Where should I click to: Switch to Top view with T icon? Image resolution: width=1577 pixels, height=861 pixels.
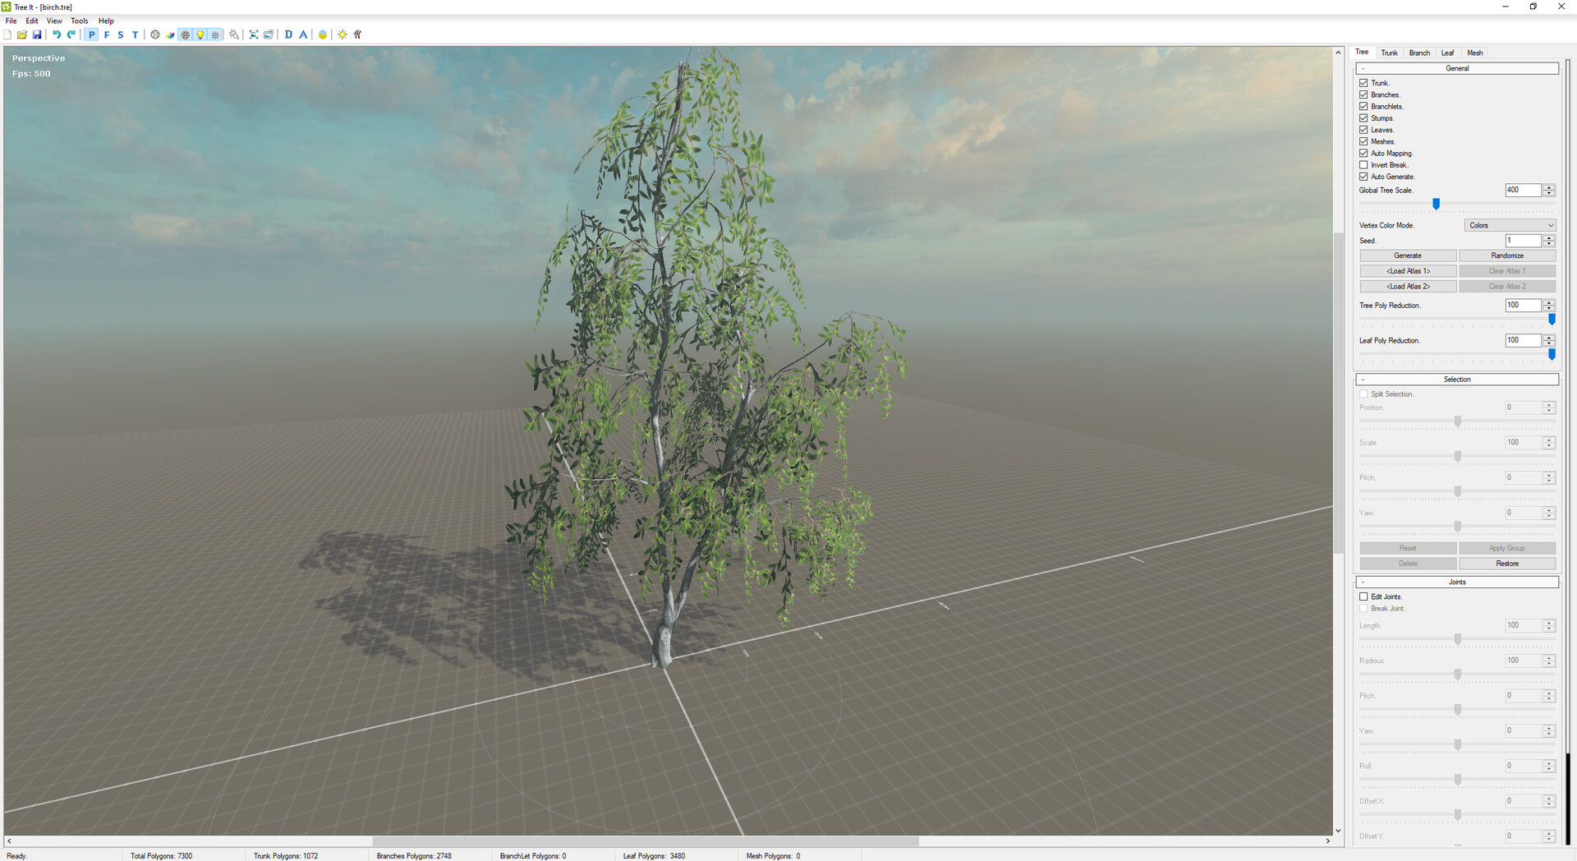pos(136,35)
